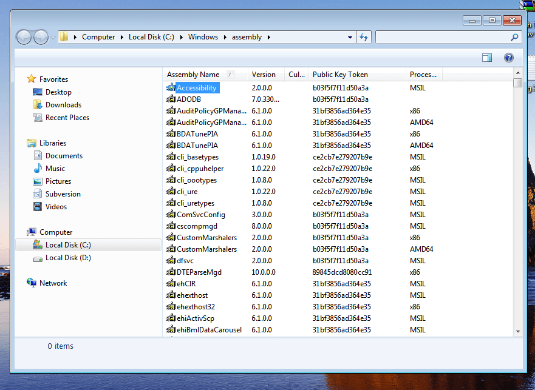Click the DTEParseMgd assembly icon
Image resolution: width=535 pixels, height=390 pixels.
171,272
